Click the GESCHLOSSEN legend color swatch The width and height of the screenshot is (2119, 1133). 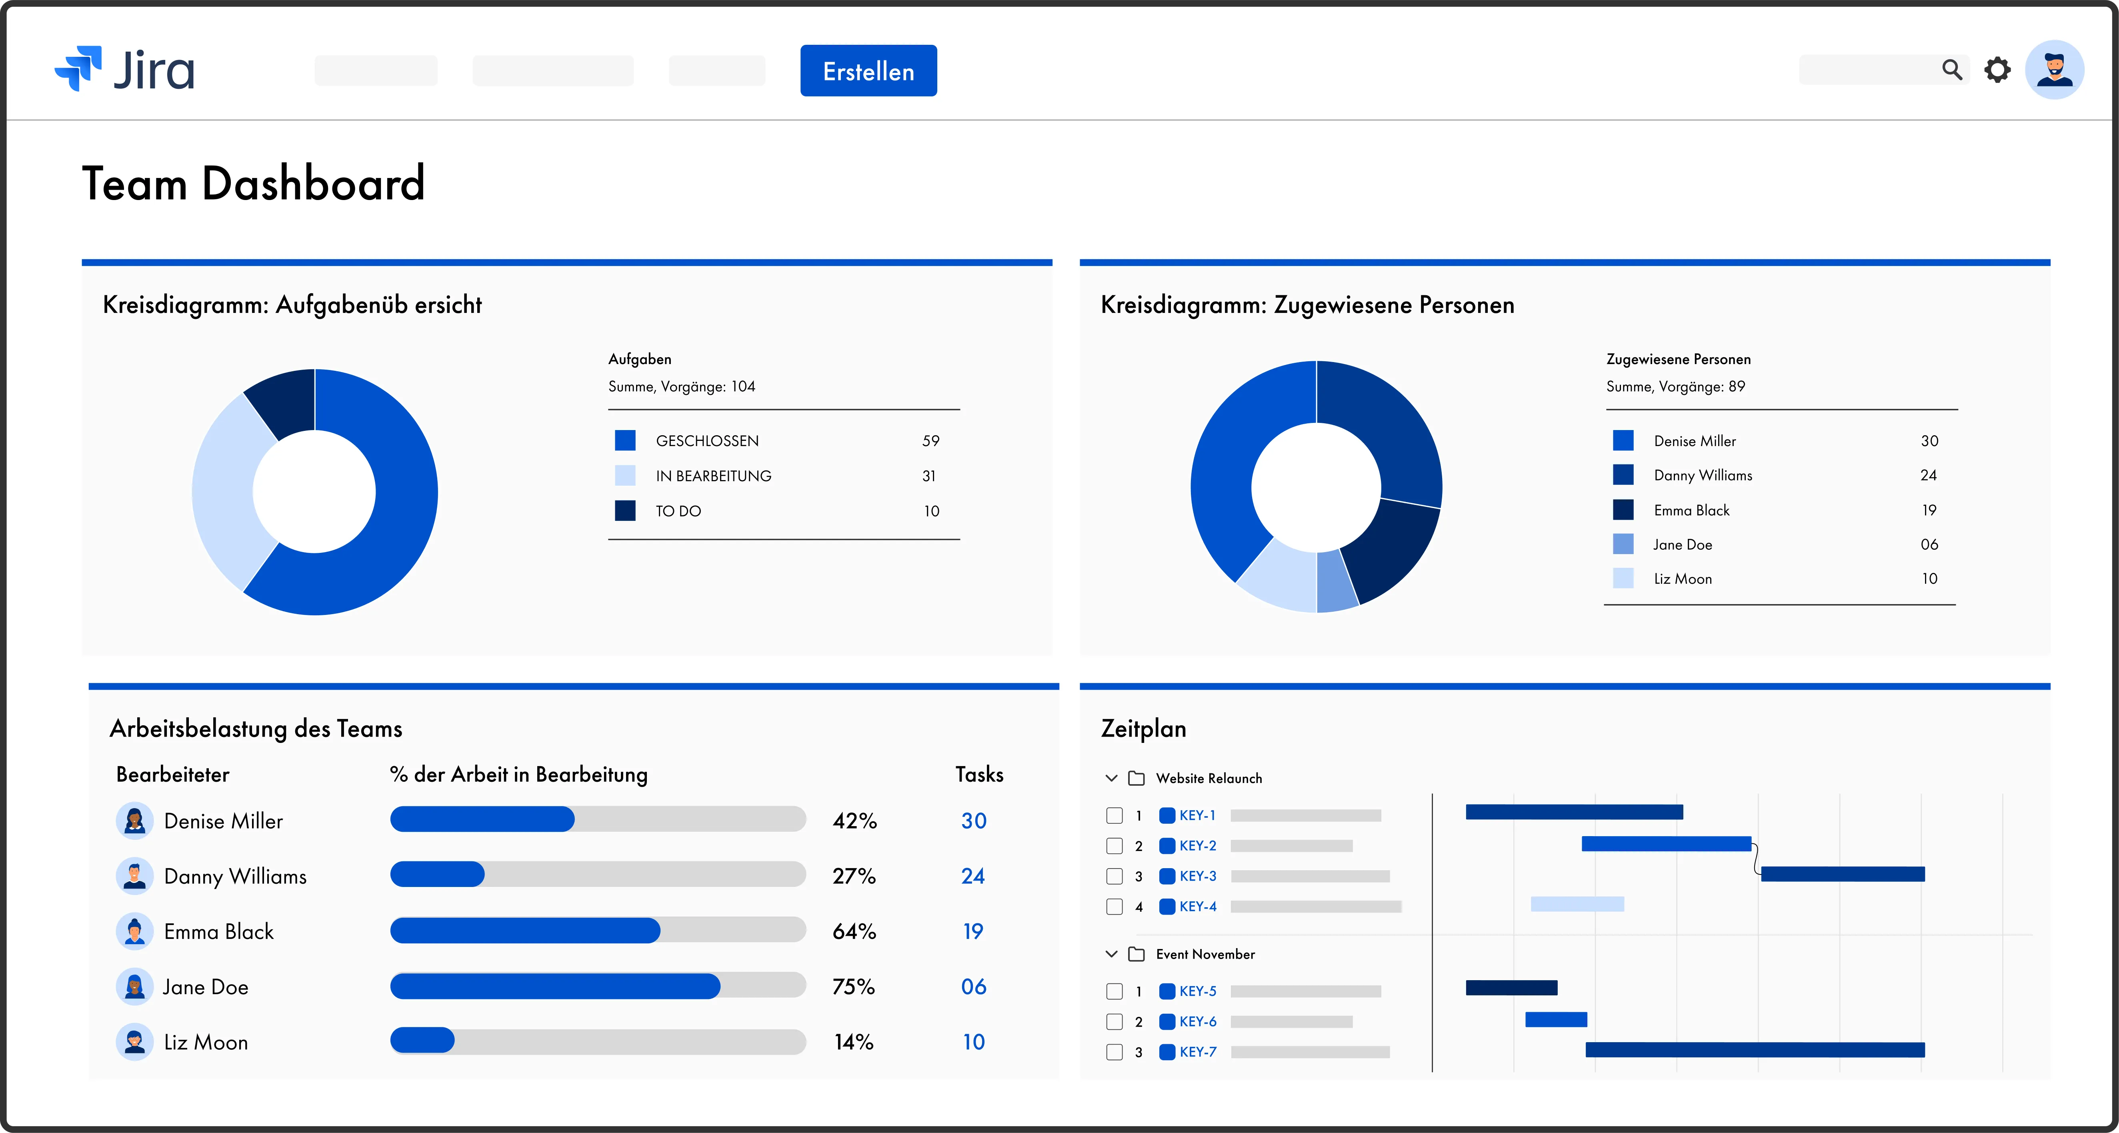click(x=625, y=440)
